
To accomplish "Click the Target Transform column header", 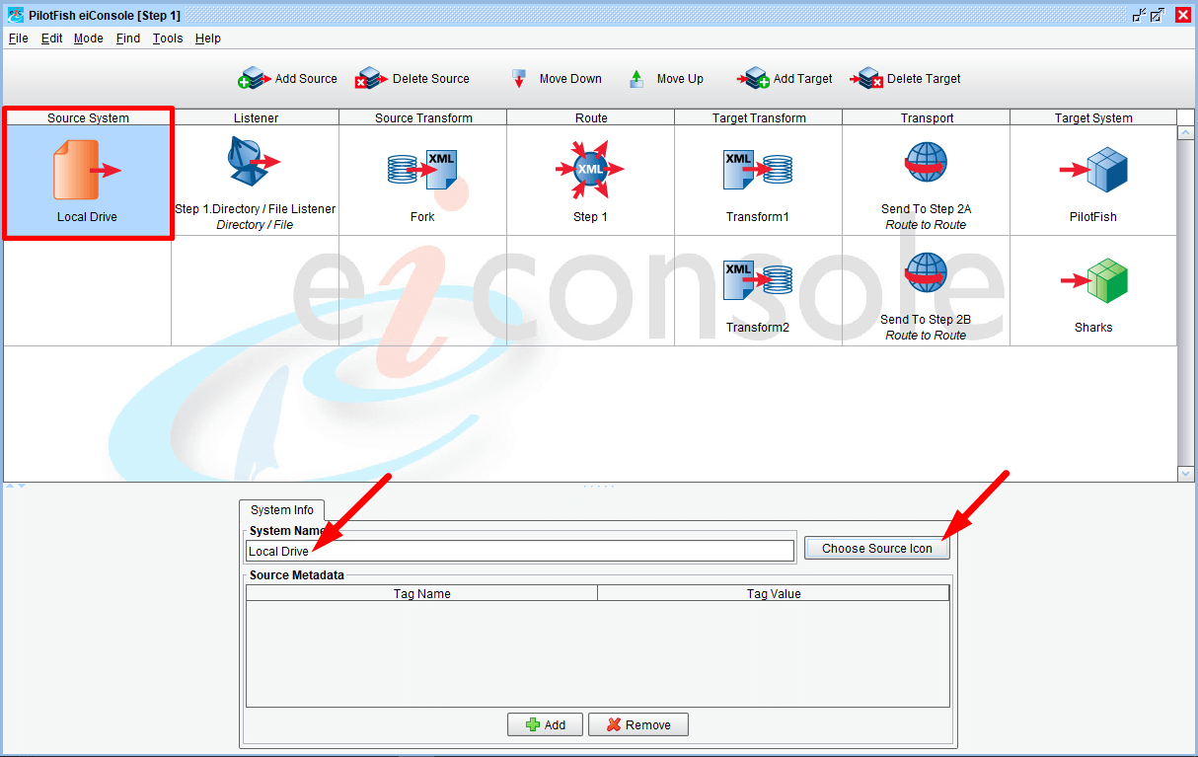I will pos(759,117).
